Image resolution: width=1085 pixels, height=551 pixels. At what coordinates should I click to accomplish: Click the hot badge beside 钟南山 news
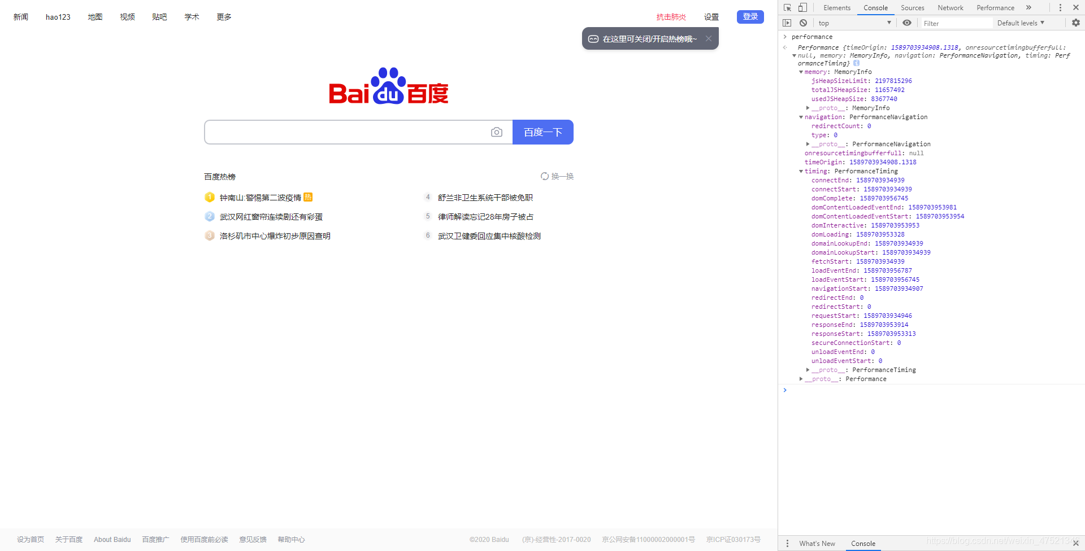[308, 197]
